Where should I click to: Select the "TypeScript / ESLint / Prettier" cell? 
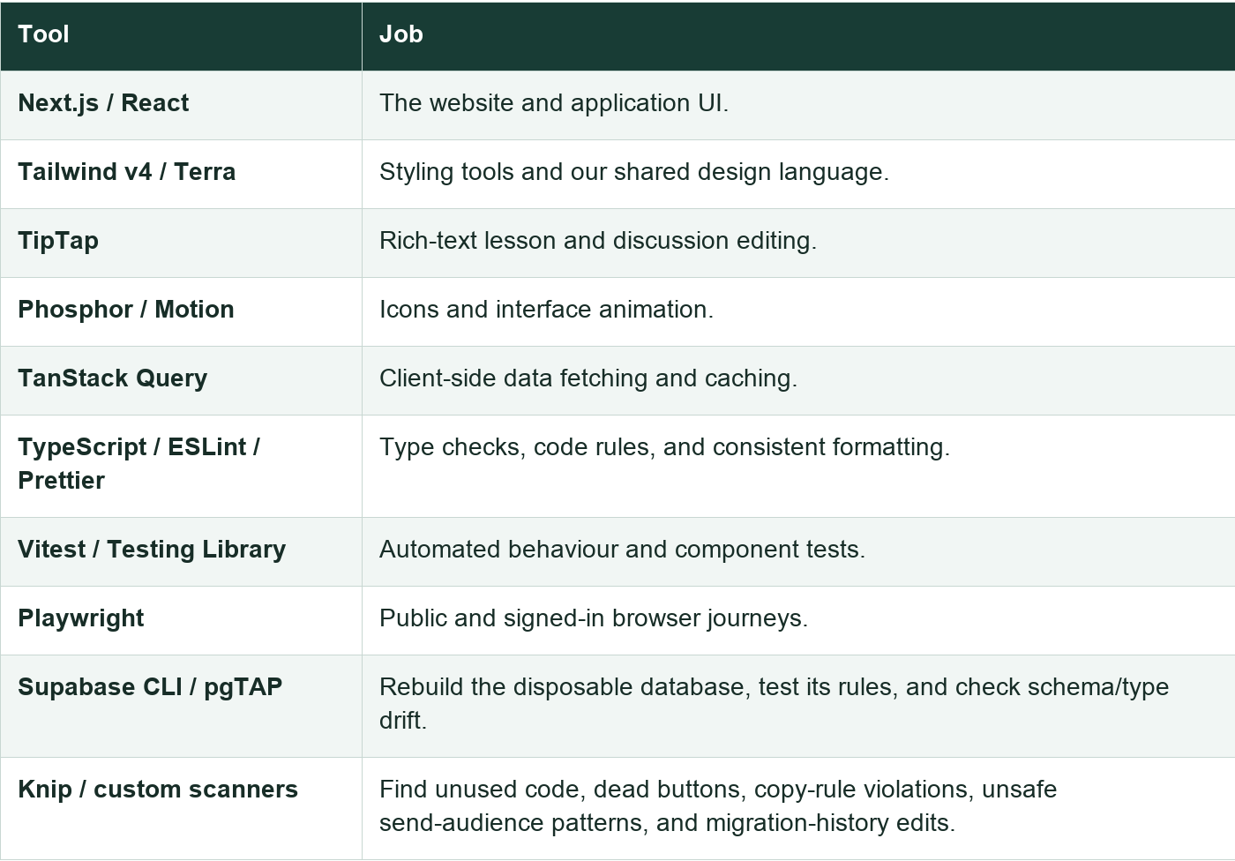[181, 466]
